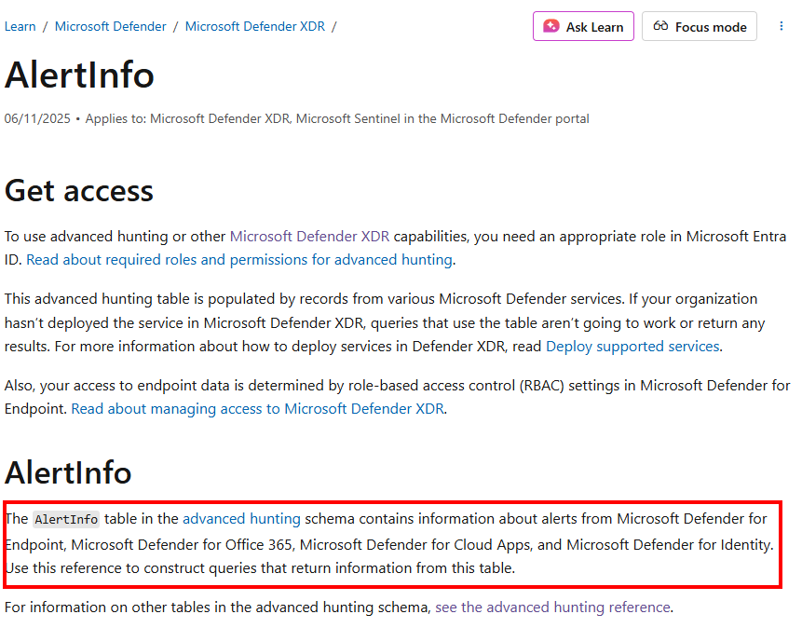Follow the purple Microsoft Defender XDR link in paragraph

click(x=309, y=236)
